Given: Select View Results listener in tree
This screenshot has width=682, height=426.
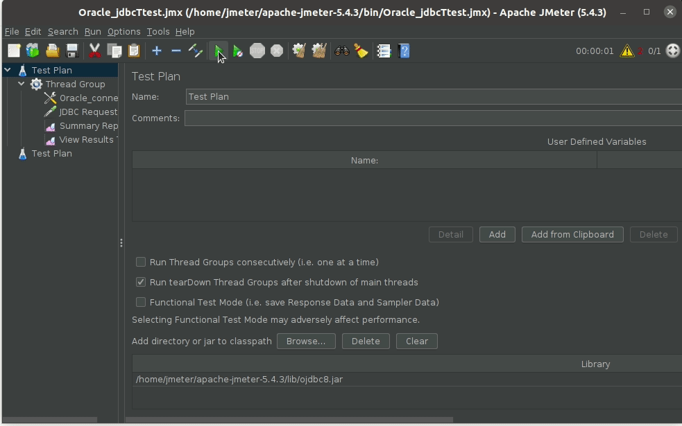Looking at the screenshot, I should 81,140.
